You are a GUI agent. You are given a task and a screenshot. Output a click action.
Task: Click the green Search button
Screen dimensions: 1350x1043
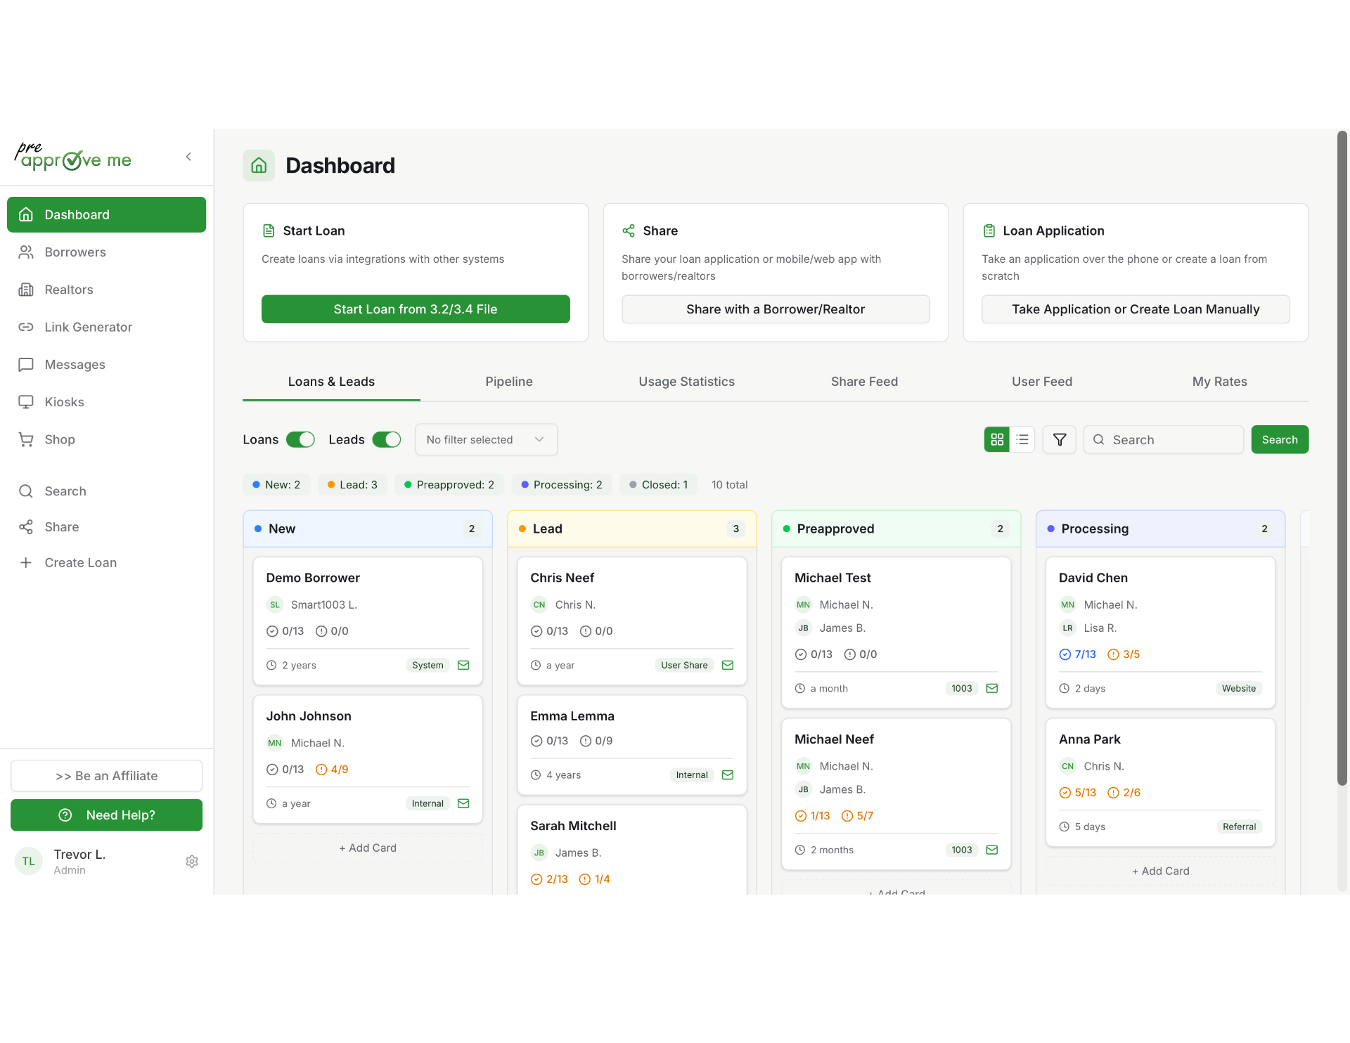pos(1280,439)
